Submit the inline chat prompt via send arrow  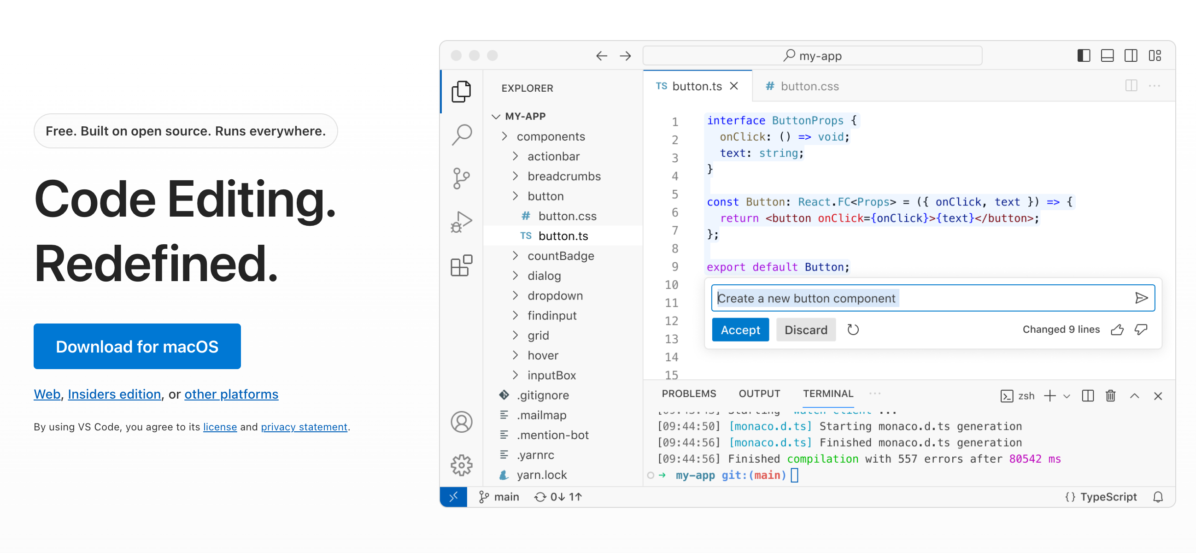click(x=1141, y=298)
